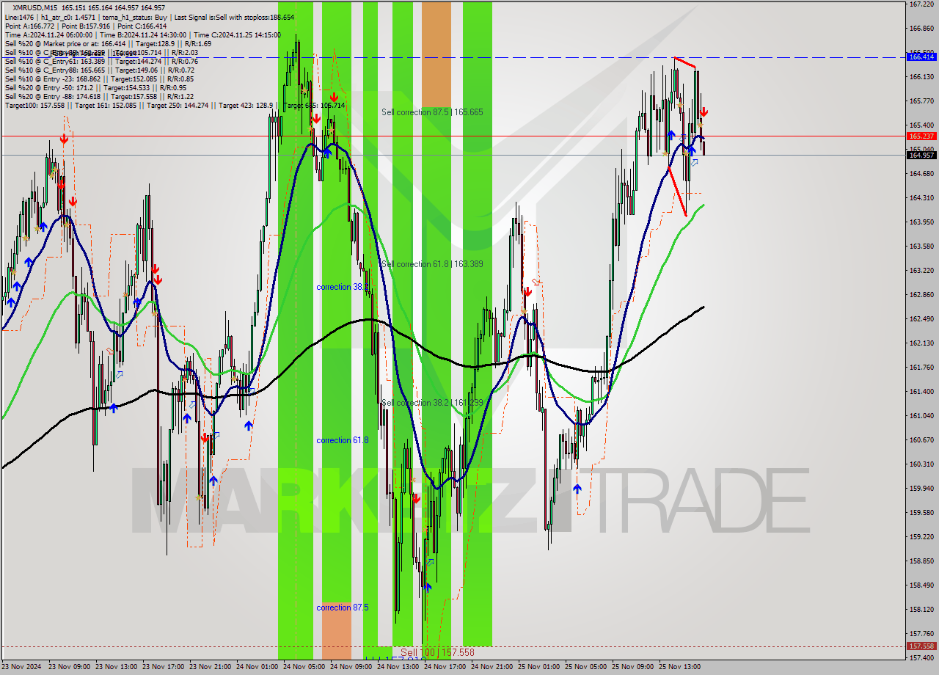Image resolution: width=939 pixels, height=675 pixels.
Task: Click the '25 Nov 01:00' time axis label
Action: (x=541, y=667)
